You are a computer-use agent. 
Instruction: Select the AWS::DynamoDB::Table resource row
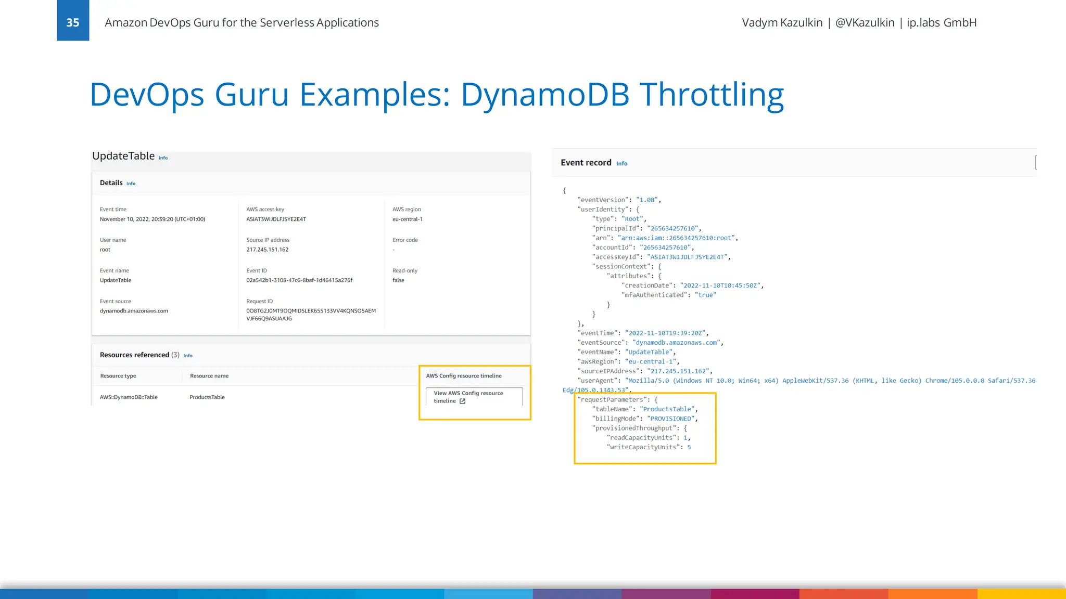129,397
